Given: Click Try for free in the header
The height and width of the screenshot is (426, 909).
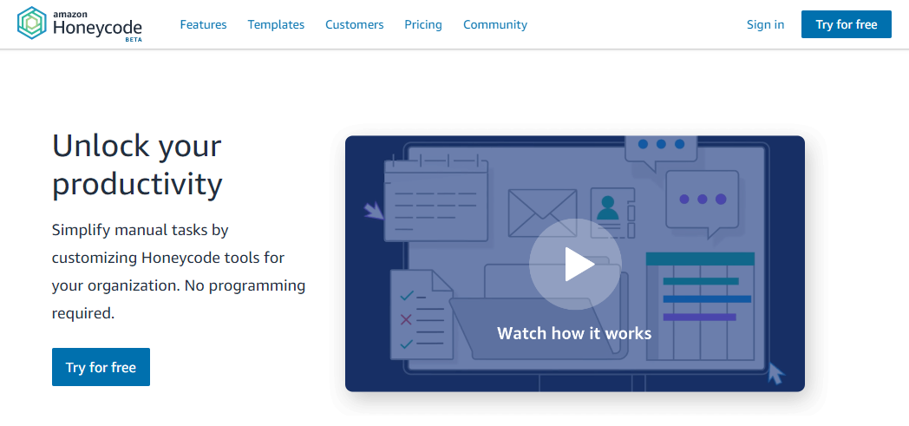Looking at the screenshot, I should click(847, 24).
